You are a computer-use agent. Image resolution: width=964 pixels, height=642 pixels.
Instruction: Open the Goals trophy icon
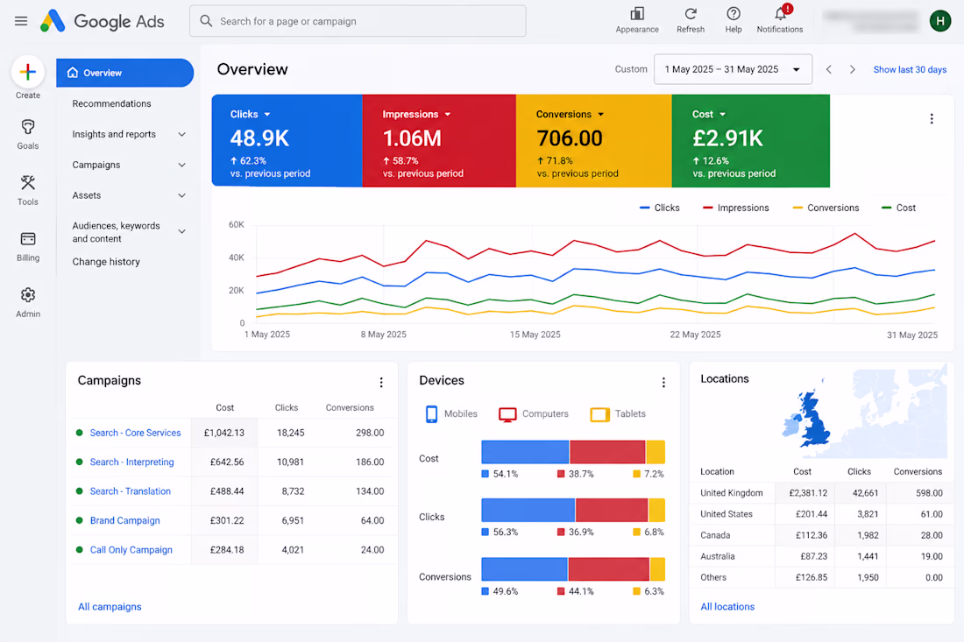tap(28, 127)
